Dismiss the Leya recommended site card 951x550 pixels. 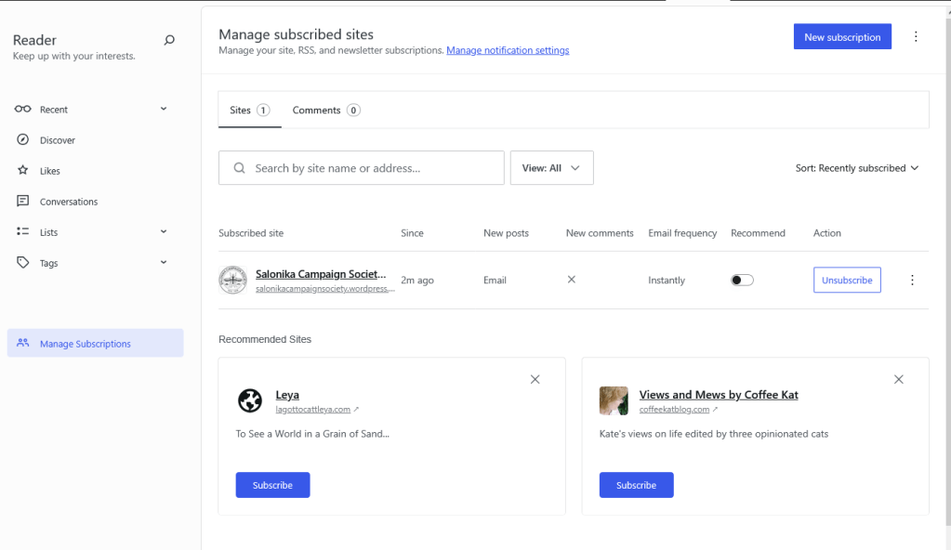535,379
